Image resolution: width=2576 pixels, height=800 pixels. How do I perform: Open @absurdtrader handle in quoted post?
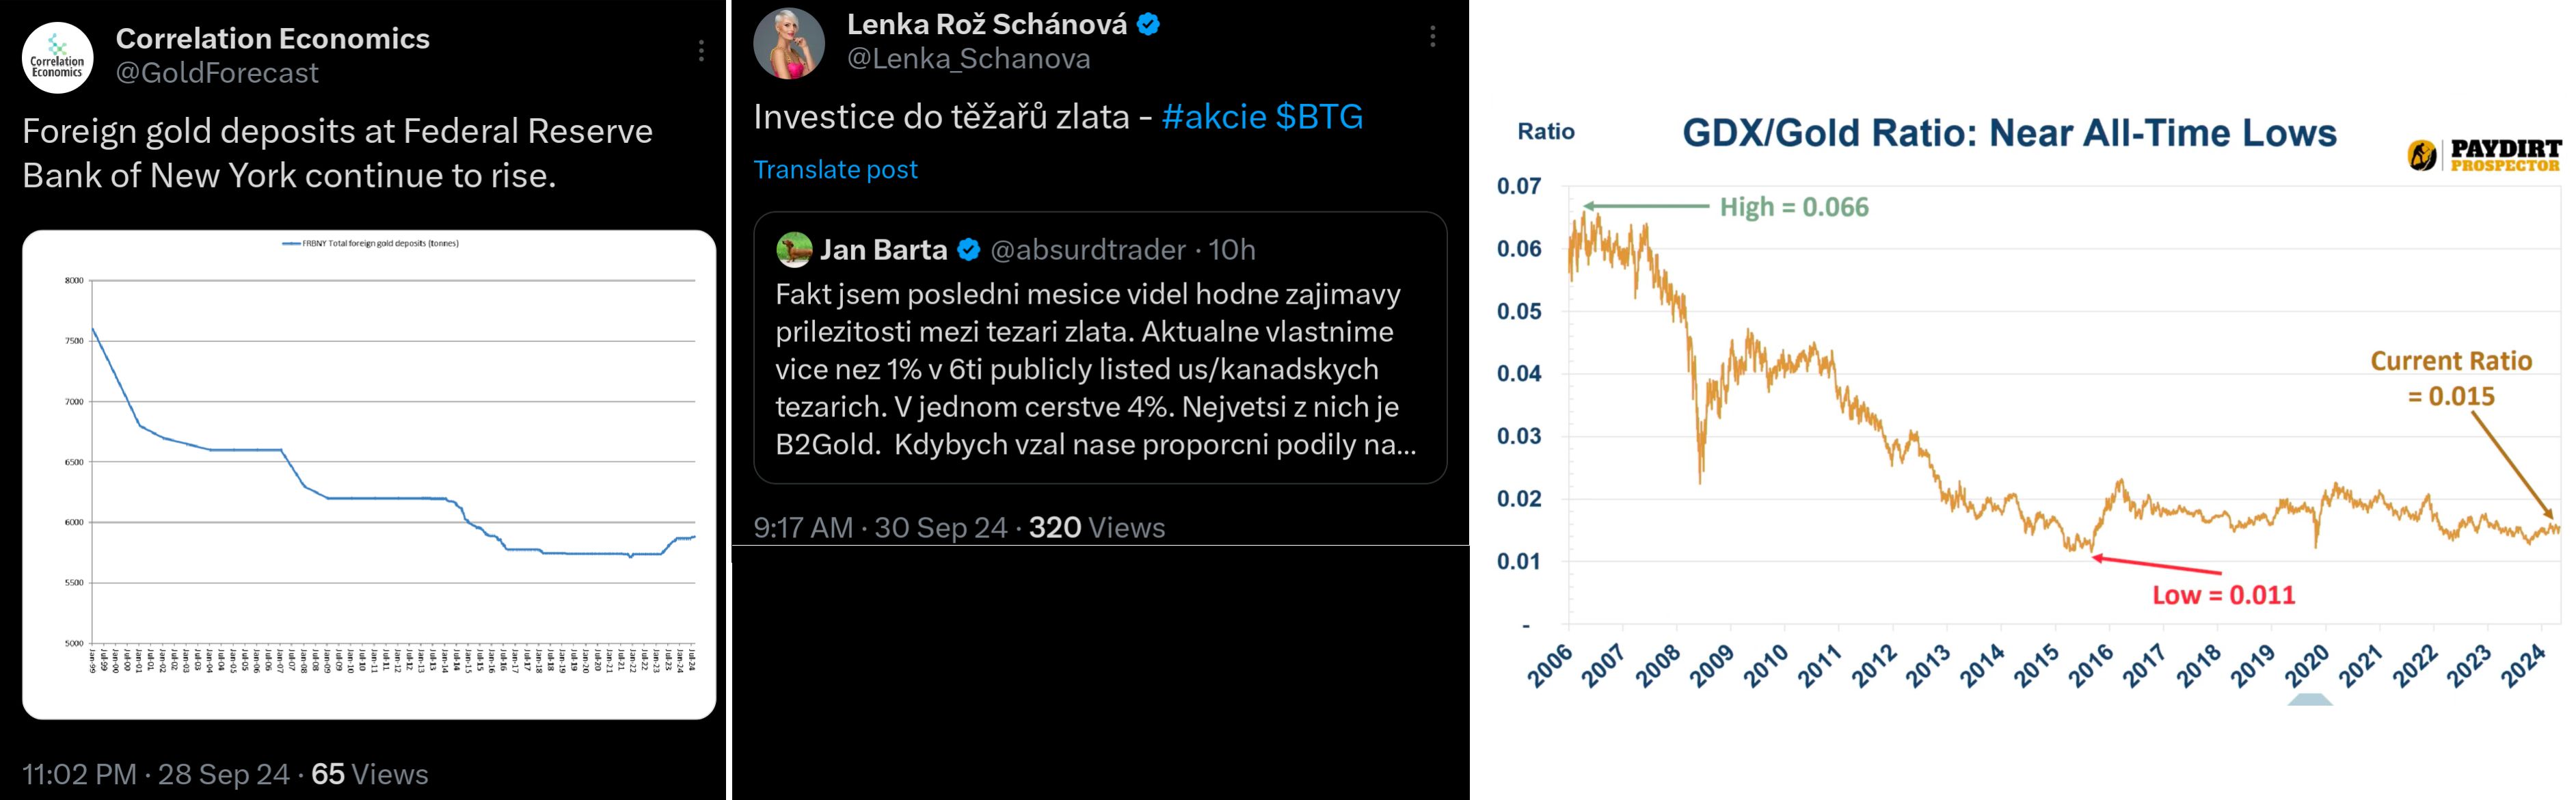point(1087,249)
